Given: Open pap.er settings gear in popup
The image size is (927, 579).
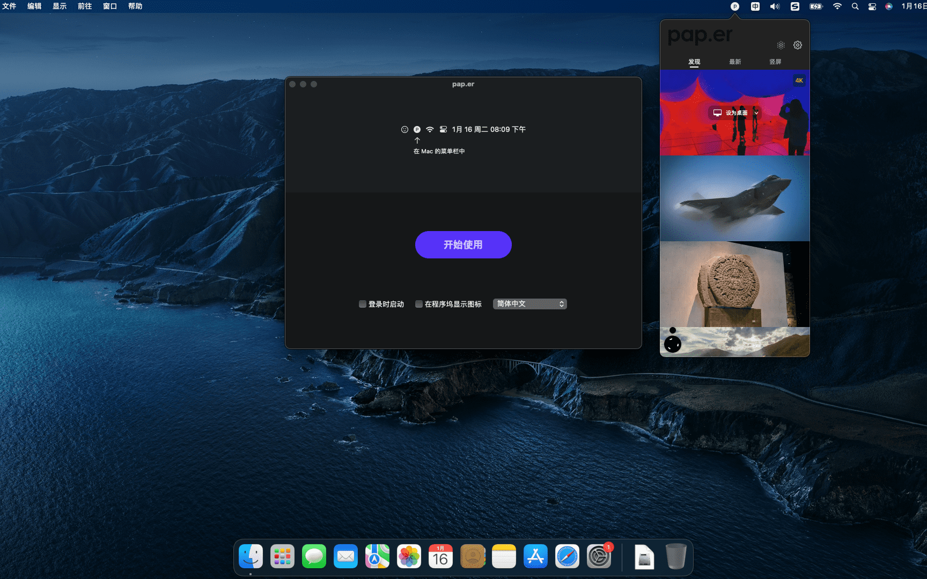Looking at the screenshot, I should pos(798,45).
